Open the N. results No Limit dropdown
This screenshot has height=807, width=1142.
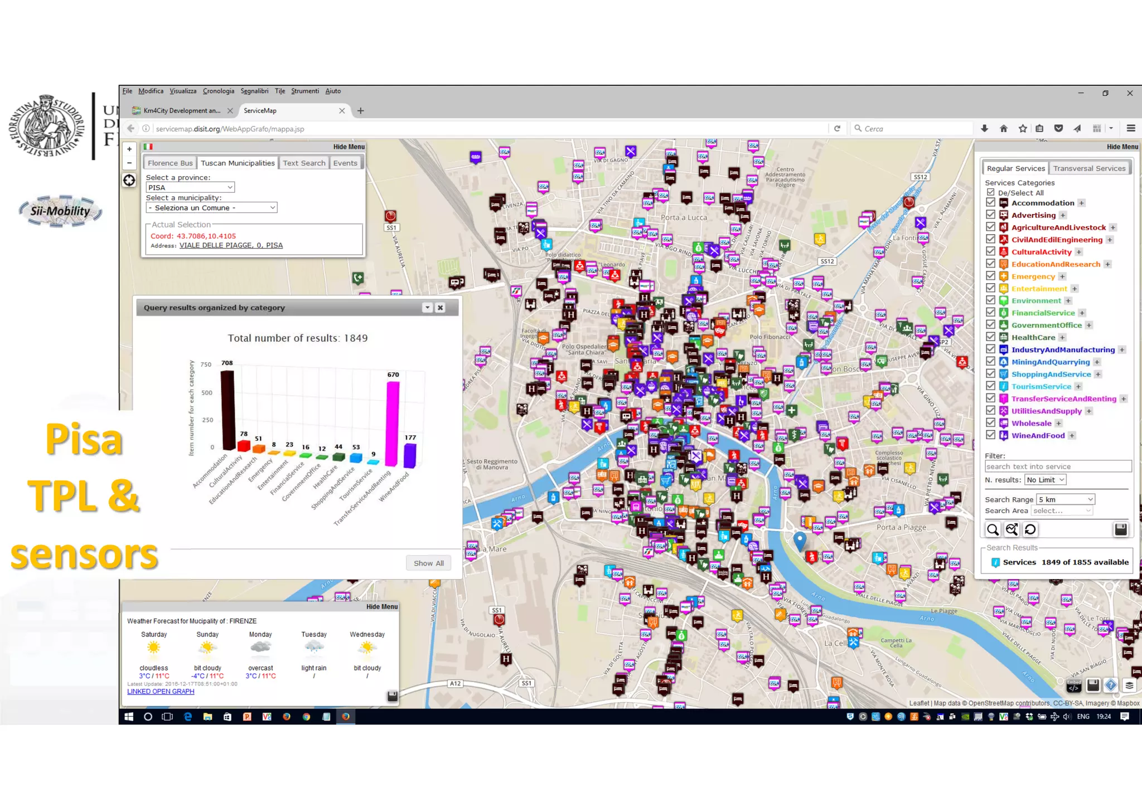1046,480
